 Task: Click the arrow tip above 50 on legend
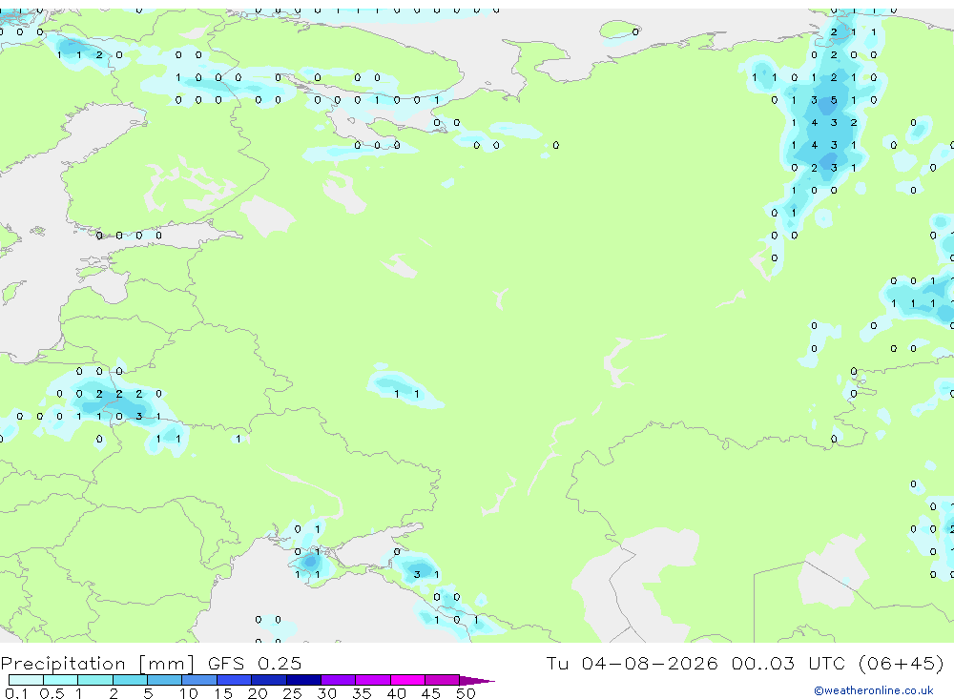(x=477, y=681)
